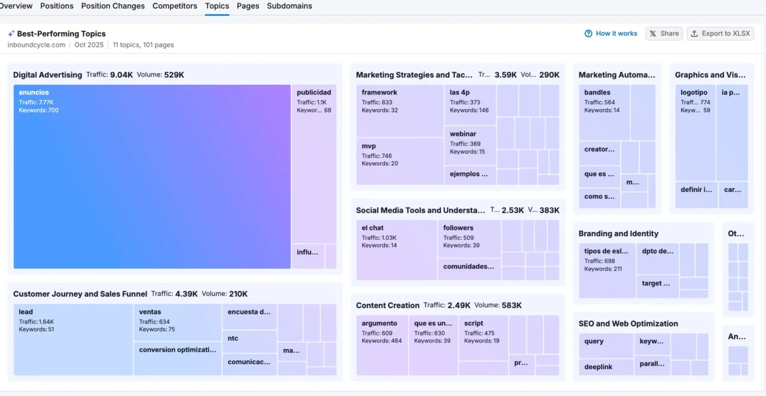Click the Share button
766x396 pixels.
point(664,33)
